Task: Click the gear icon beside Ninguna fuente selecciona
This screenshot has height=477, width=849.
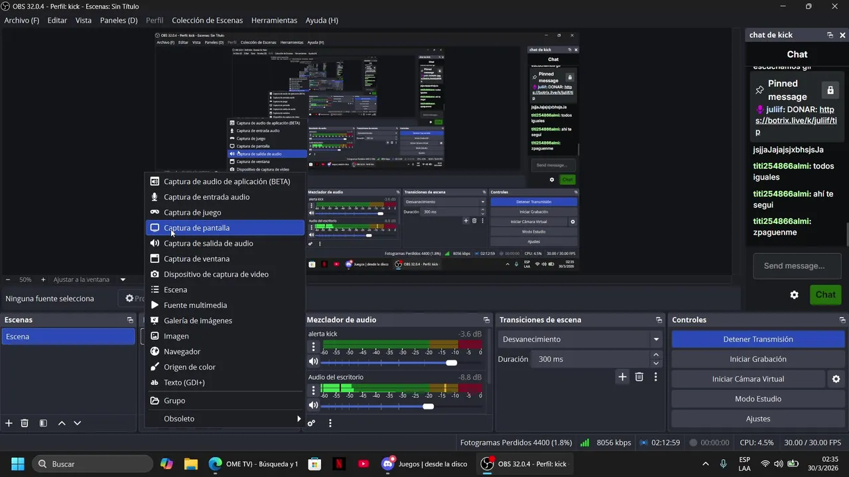Action: click(x=129, y=299)
